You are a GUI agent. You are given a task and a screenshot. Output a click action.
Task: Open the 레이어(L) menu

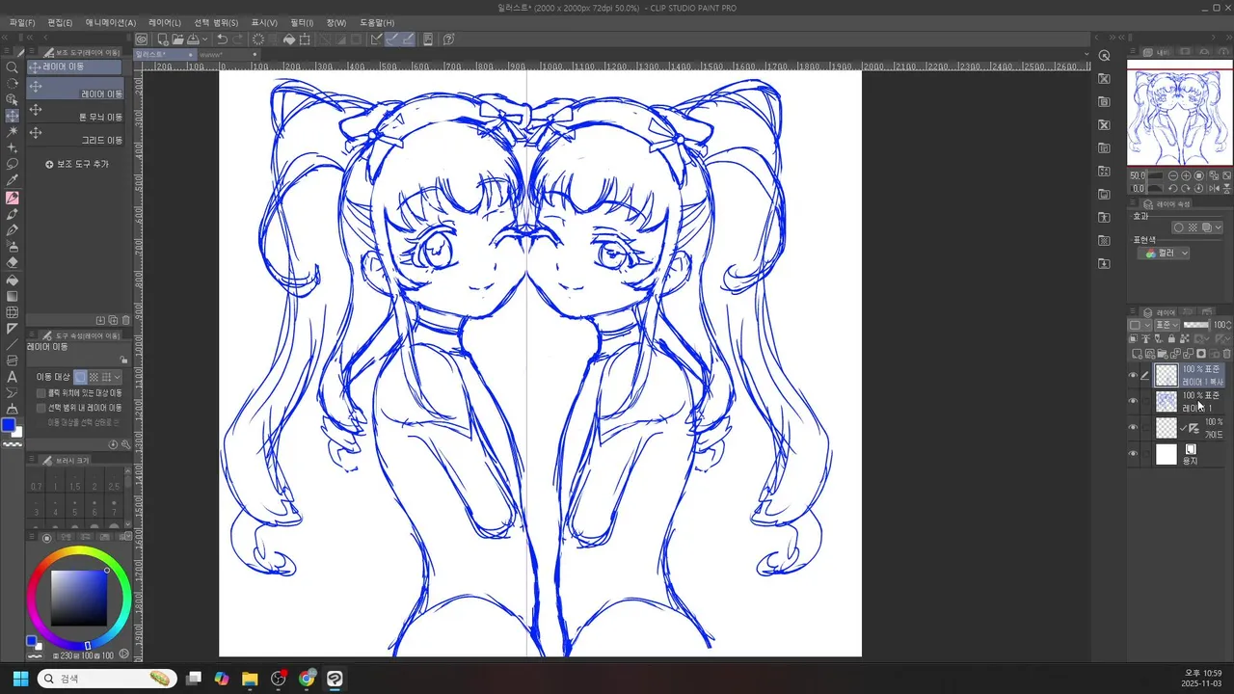pos(165,22)
